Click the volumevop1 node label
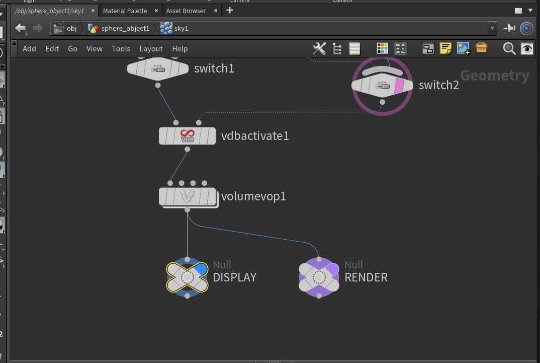Viewport: 540px width, 363px height. (x=253, y=196)
